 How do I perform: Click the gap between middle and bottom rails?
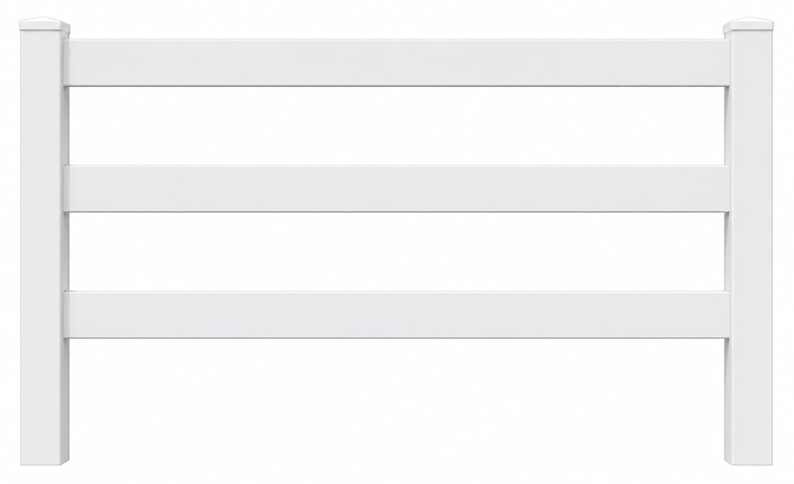[397, 252]
